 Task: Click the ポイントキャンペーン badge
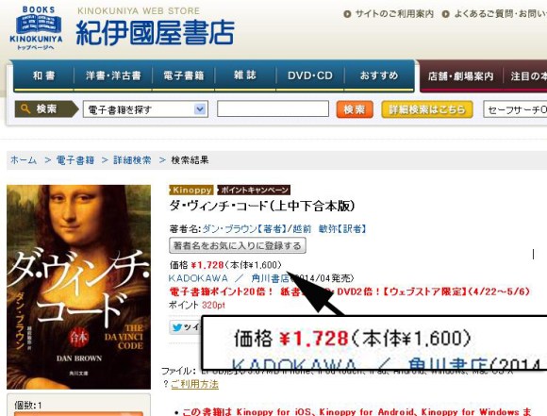pyautogui.click(x=254, y=190)
